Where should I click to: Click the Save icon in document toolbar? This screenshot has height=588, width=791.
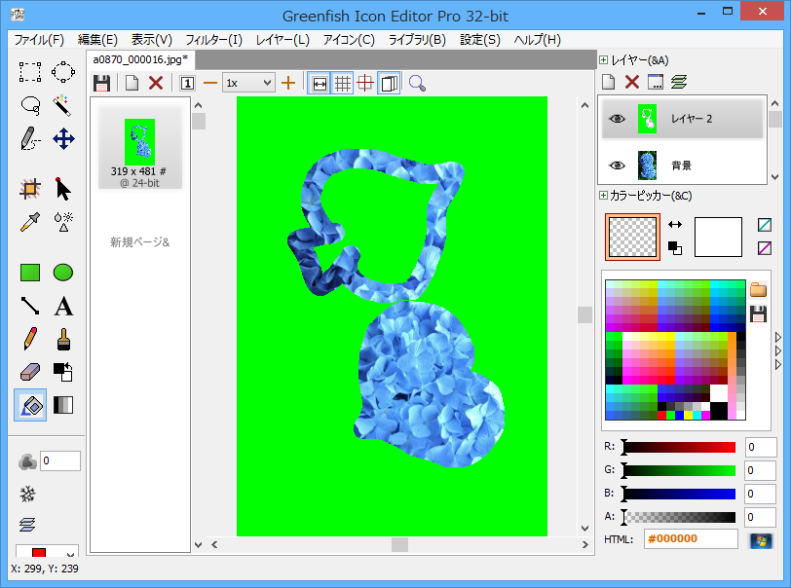[x=101, y=83]
